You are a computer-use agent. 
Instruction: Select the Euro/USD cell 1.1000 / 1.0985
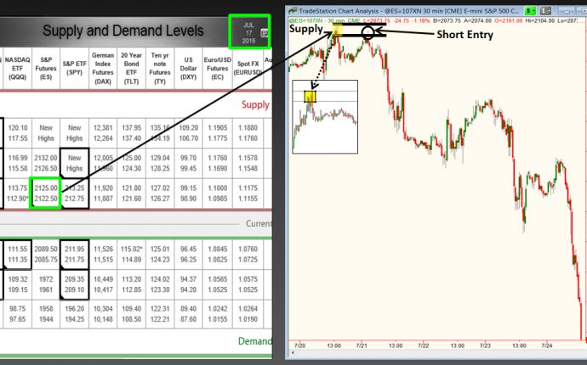tap(218, 194)
